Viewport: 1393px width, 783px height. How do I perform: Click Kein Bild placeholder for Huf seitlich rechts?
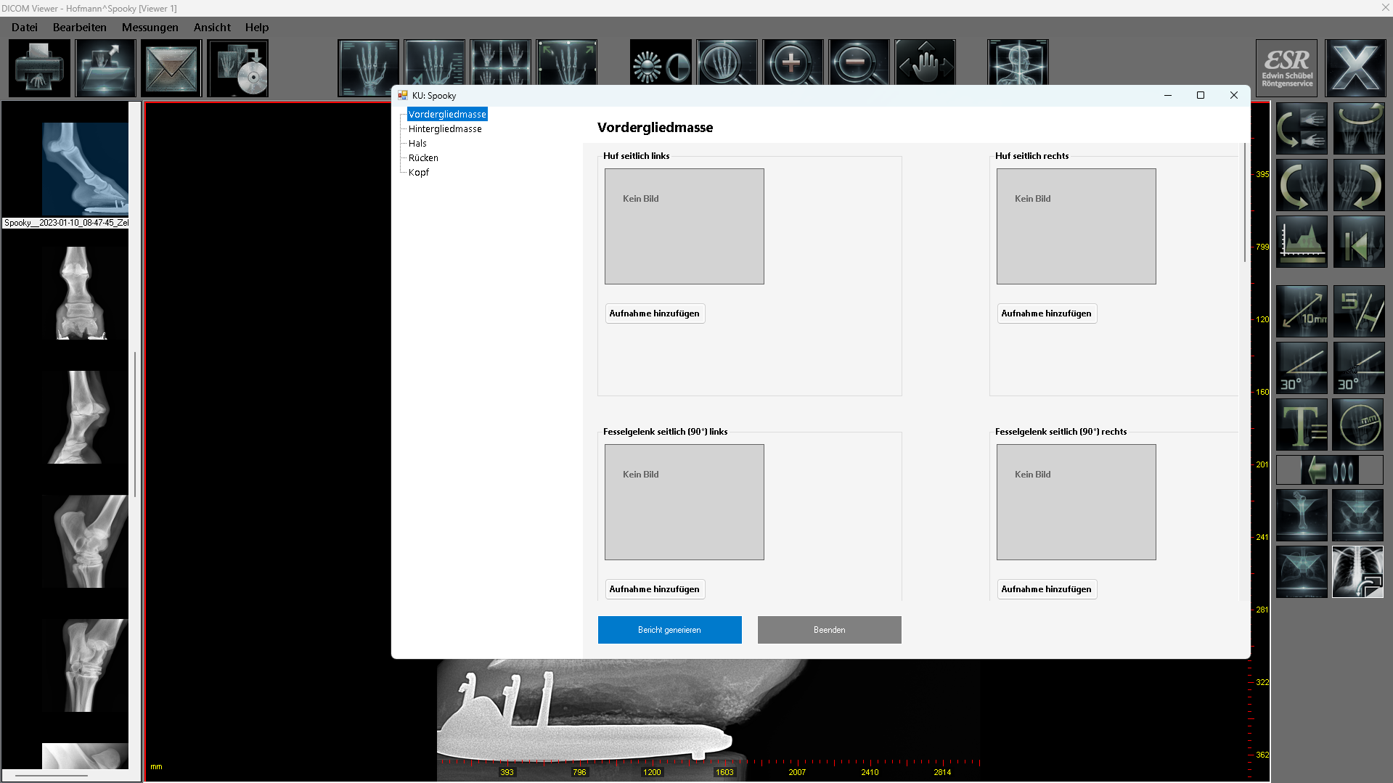coord(1077,226)
